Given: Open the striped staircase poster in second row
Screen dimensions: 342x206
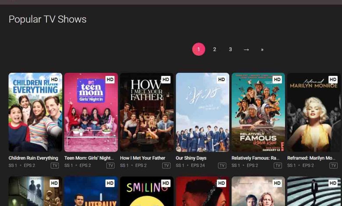Looking at the screenshot, I should click(x=314, y=191).
